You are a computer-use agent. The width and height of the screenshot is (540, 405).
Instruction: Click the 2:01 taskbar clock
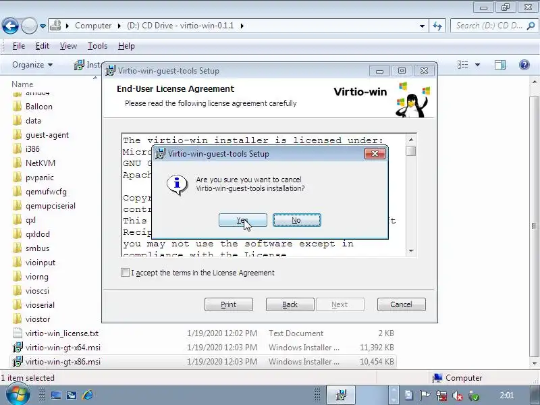point(507,396)
